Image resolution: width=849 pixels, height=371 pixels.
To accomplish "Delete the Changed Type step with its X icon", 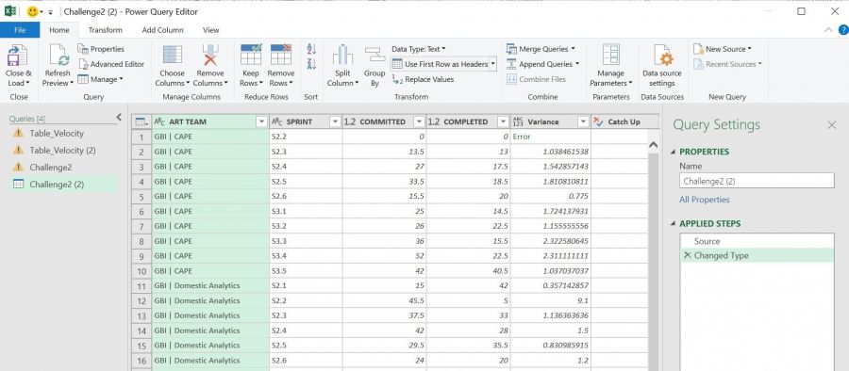I will point(687,255).
